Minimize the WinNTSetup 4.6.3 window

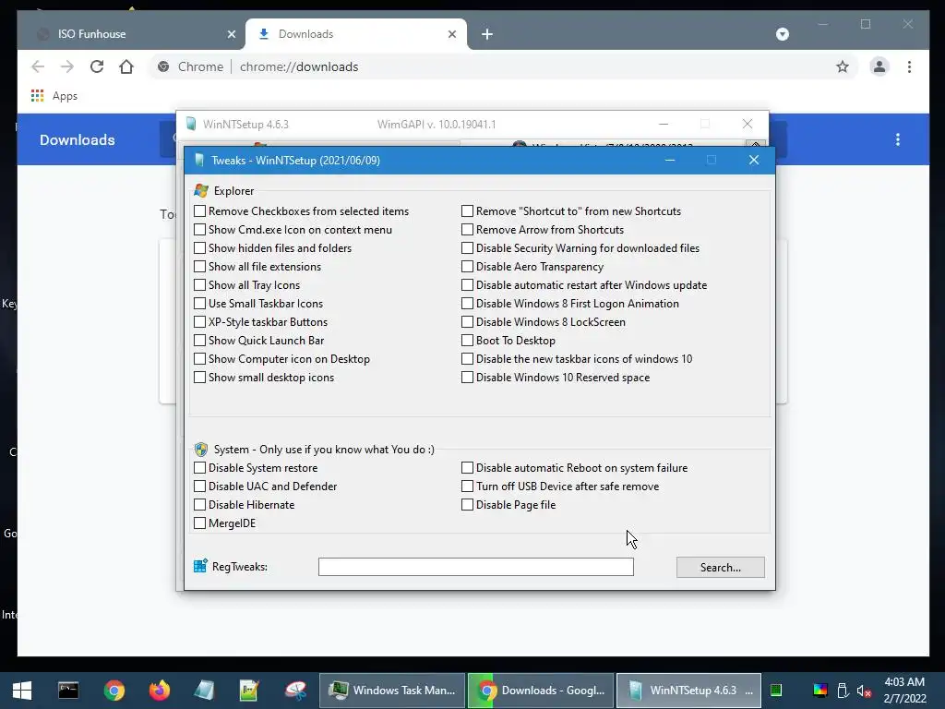pos(664,125)
